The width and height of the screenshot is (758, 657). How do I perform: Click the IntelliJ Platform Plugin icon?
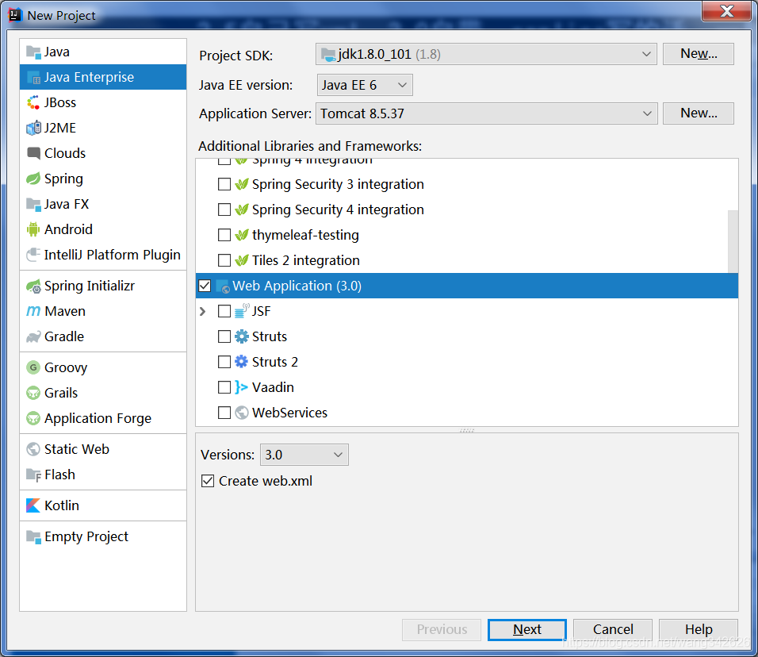(x=33, y=255)
